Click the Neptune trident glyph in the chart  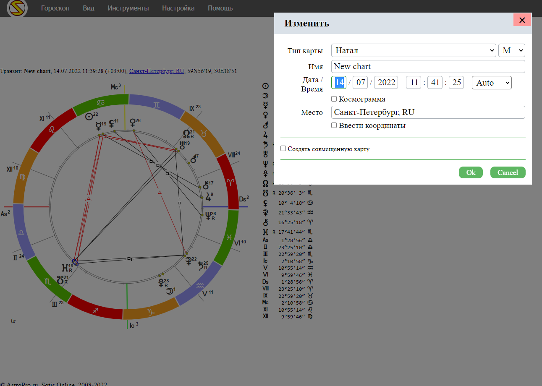pyautogui.click(x=208, y=216)
